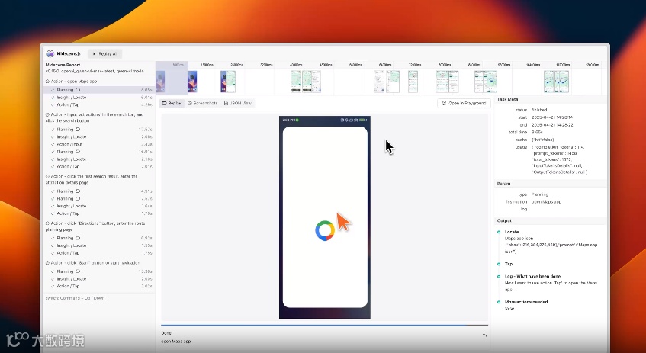Switch to the Screenshots tab
Image resolution: width=646 pixels, height=353 pixels.
pos(202,103)
